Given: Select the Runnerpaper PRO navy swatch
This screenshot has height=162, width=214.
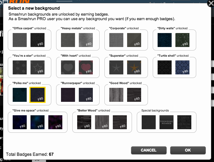Looking at the screenshot, I should (x=86, y=95).
